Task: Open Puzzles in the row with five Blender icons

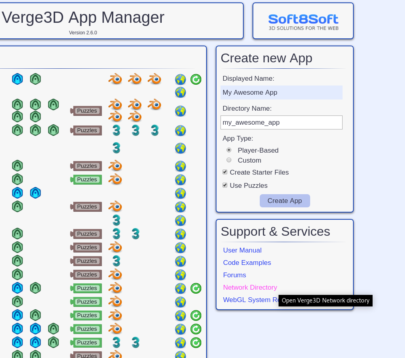Action: pyautogui.click(x=86, y=111)
